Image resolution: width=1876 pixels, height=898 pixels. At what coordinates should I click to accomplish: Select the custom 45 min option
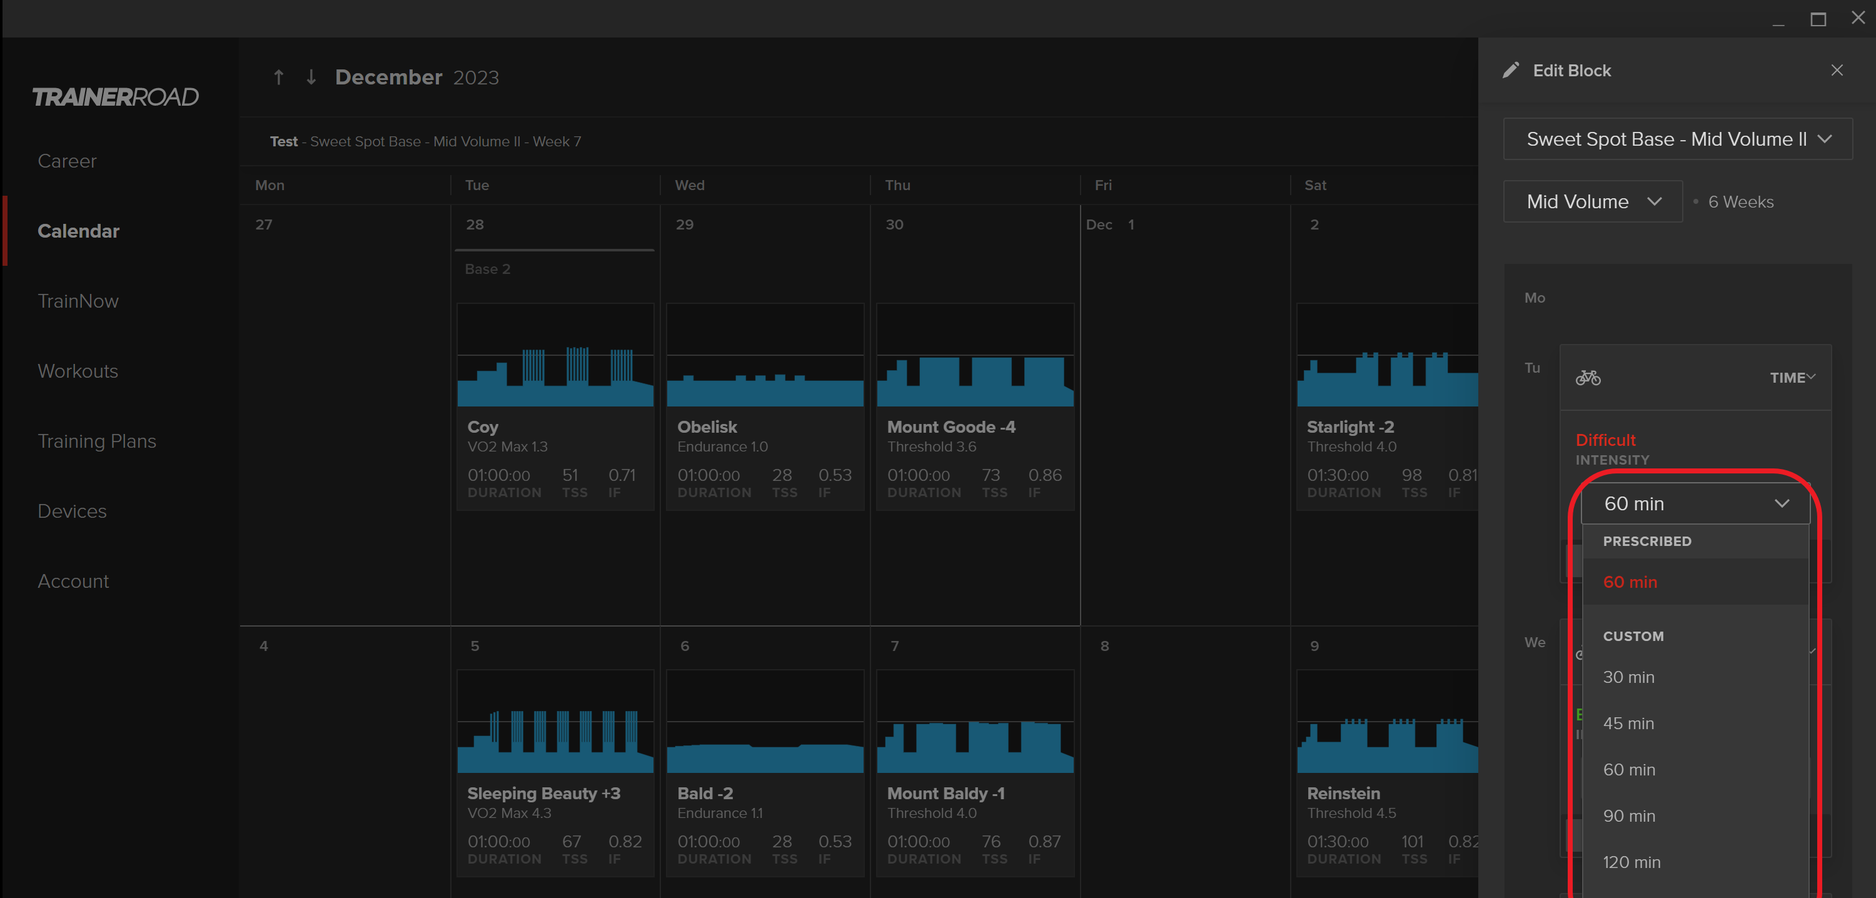[1695, 723]
